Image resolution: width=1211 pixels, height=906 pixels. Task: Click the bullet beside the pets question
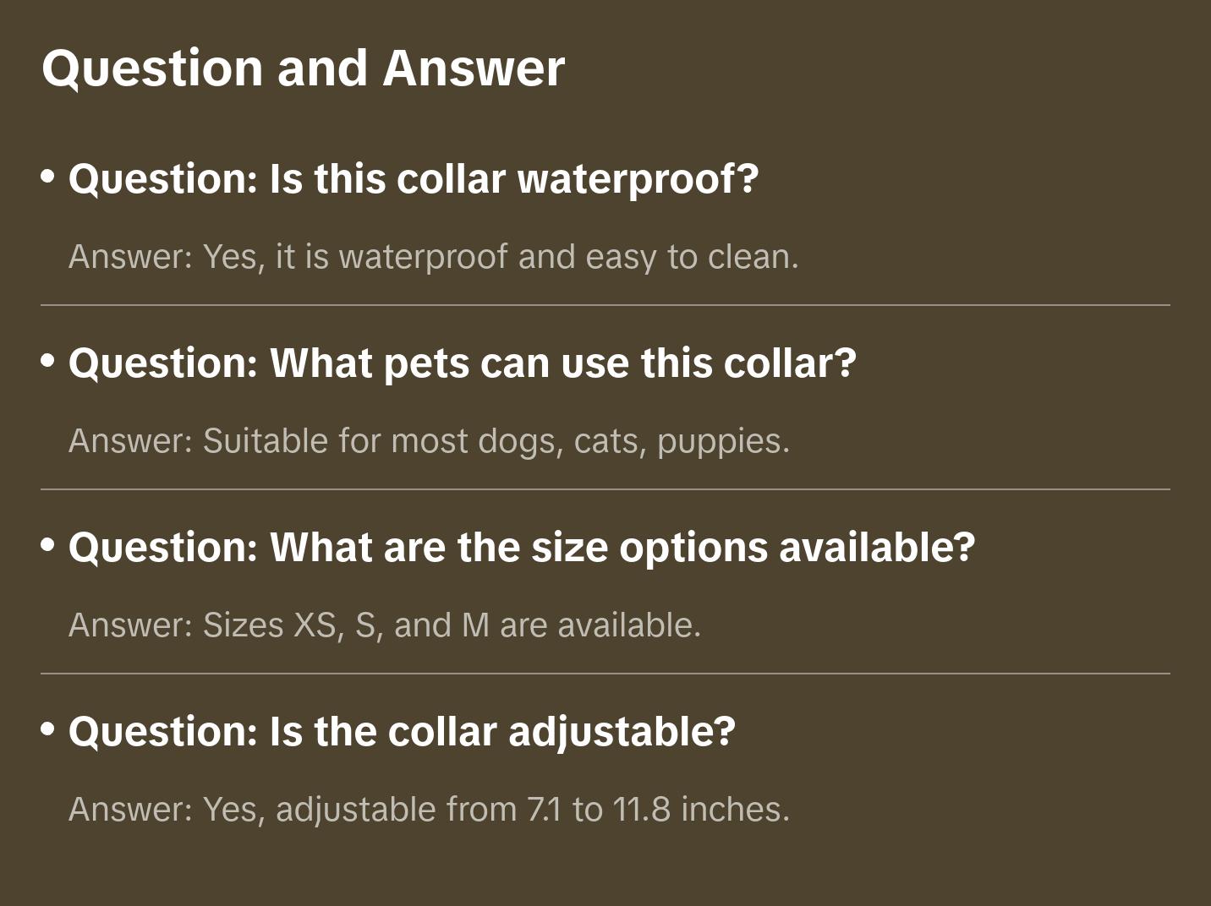point(48,361)
